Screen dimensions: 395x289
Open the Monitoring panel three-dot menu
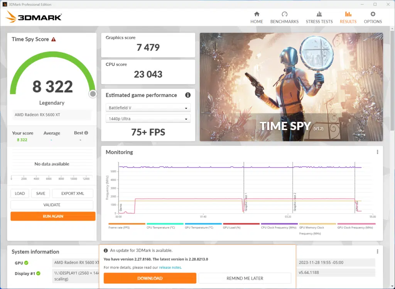377,152
